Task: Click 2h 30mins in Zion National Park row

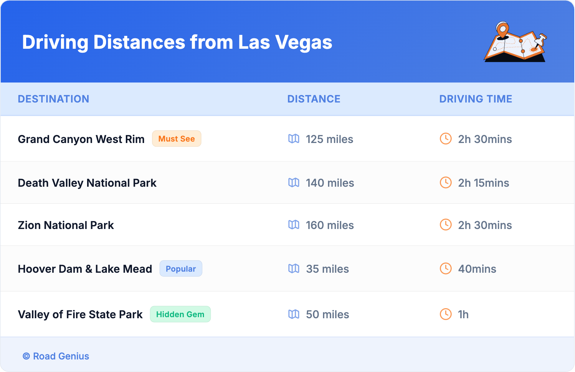Action: click(485, 225)
